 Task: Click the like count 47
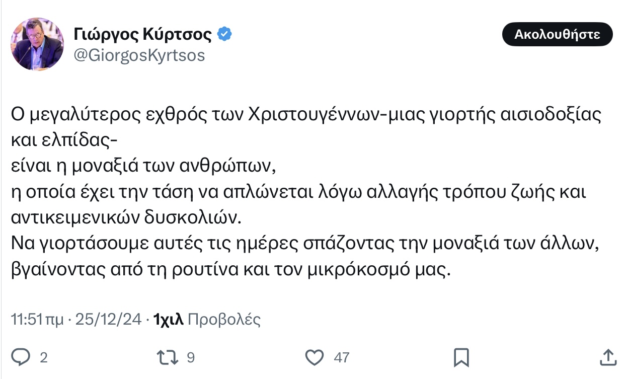coord(342,358)
